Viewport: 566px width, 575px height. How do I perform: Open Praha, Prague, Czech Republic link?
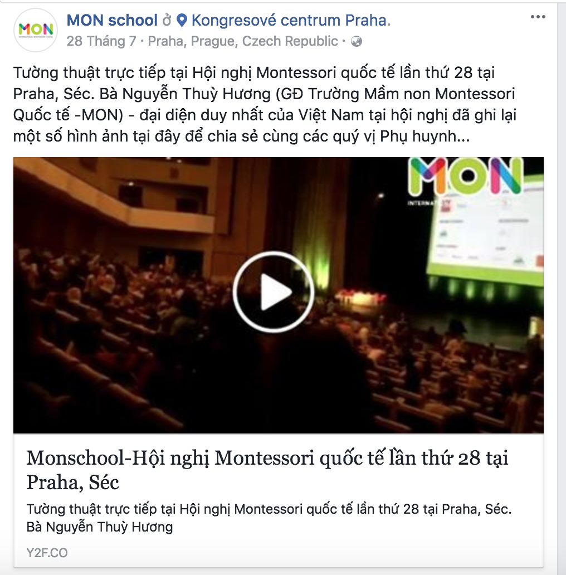point(243,41)
